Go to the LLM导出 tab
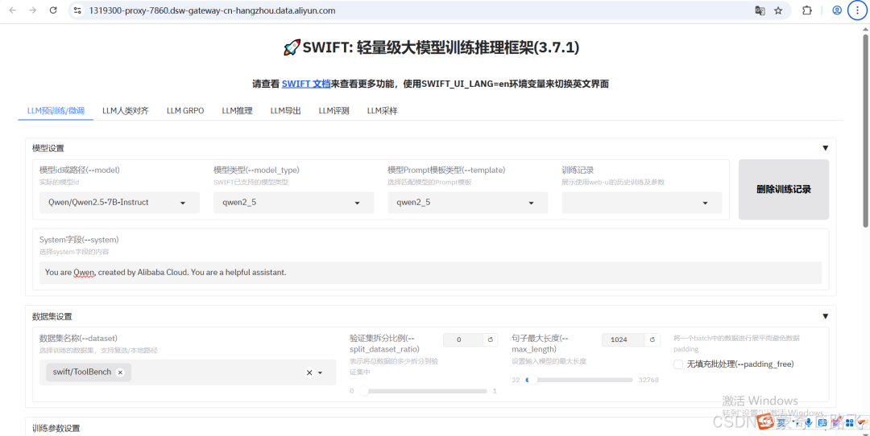 tap(286, 111)
